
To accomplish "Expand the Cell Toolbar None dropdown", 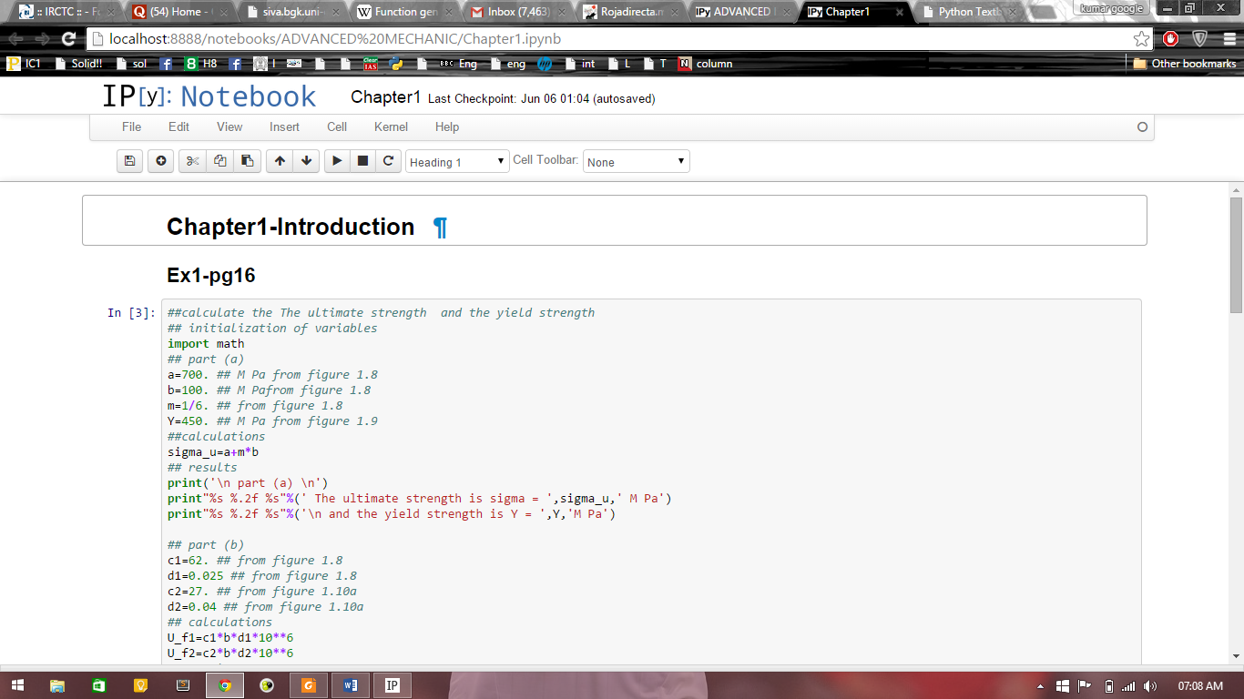I will click(x=636, y=162).
